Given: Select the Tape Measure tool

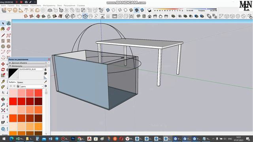Looking at the screenshot, I should [3, 82].
